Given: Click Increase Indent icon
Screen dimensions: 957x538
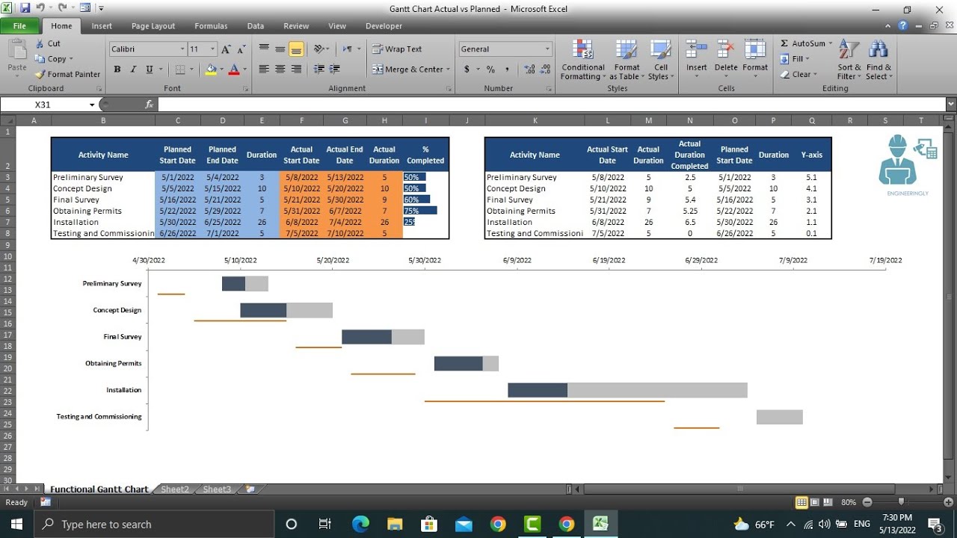Looking at the screenshot, I should pos(336,69).
